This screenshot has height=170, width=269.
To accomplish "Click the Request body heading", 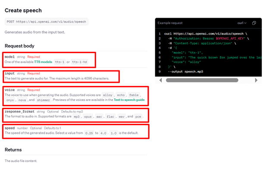I will pos(19,46).
